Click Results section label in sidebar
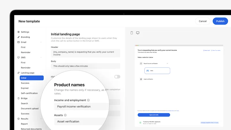 [x=25, y=119]
